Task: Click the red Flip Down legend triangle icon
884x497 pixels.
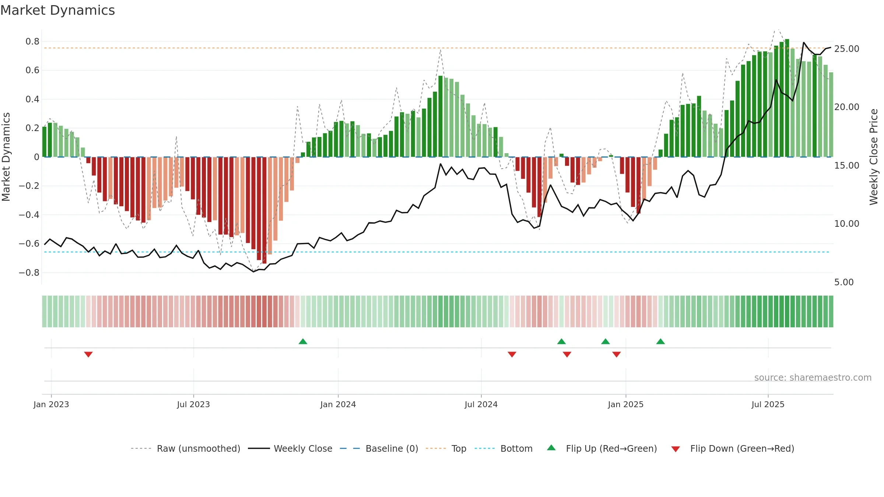Action: 676,449
